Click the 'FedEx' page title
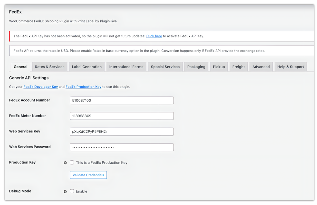317x205 pixels. [x=15, y=12]
